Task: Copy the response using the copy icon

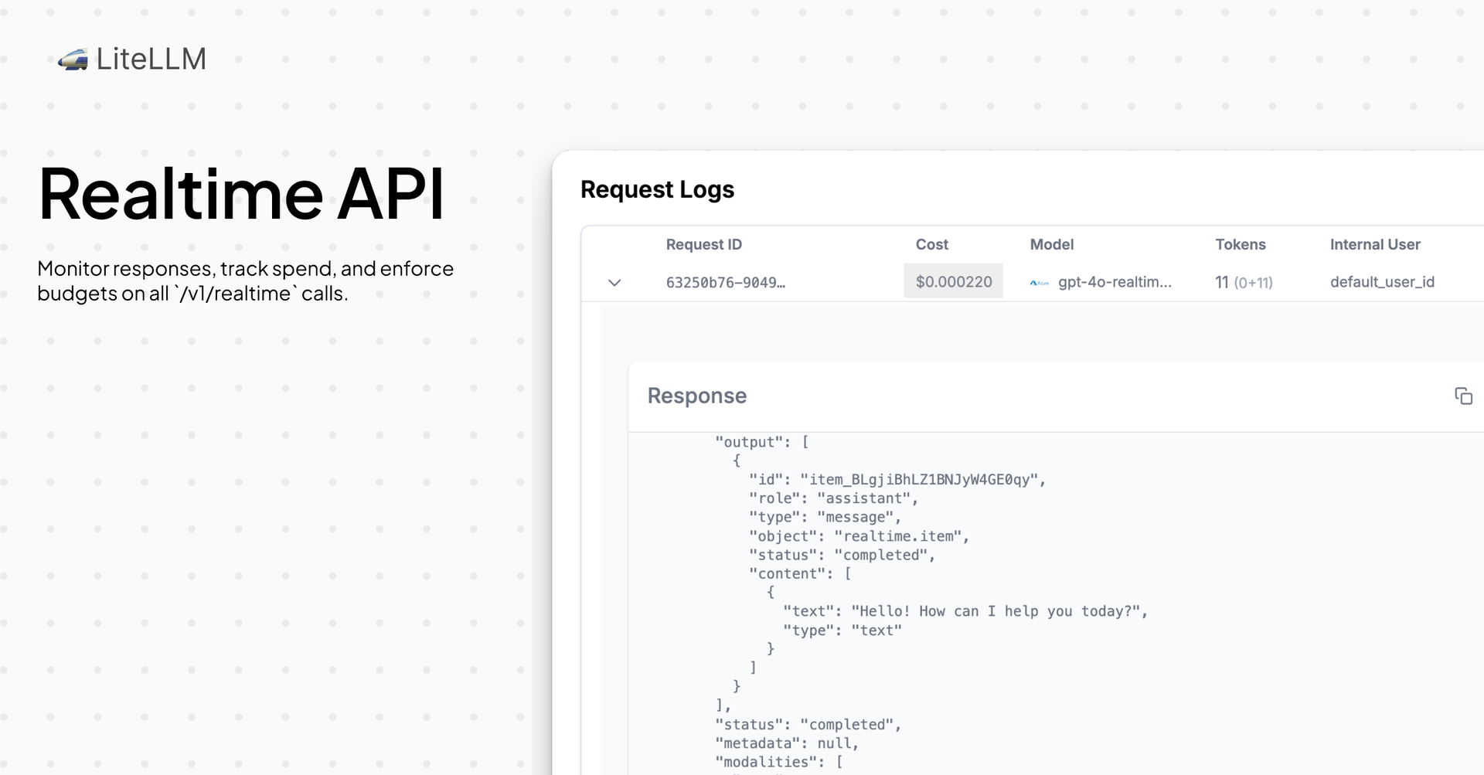Action: click(x=1462, y=396)
